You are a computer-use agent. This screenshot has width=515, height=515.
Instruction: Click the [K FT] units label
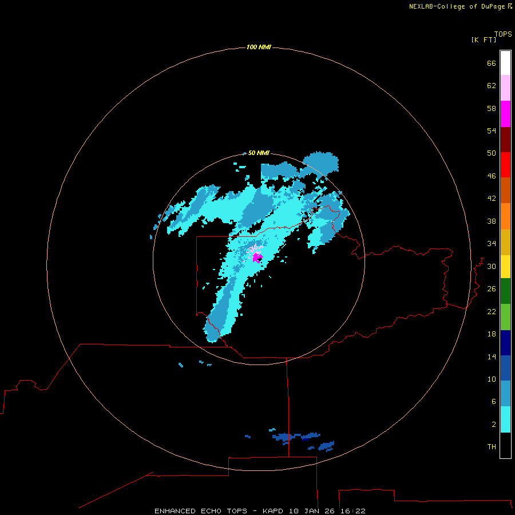[484, 39]
